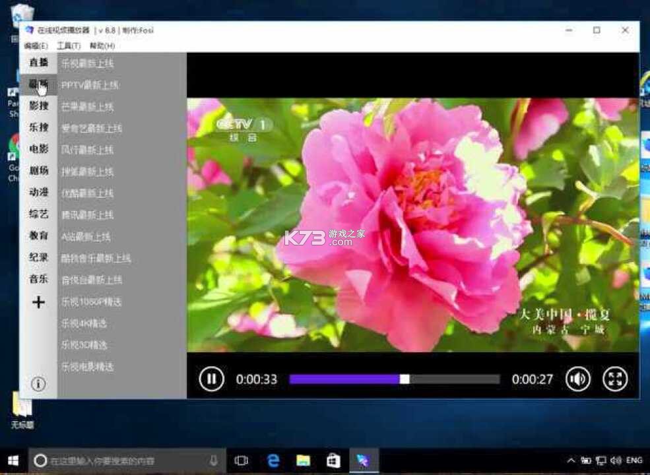The width and height of the screenshot is (650, 475).
Task: Focus the taskbar search box
Action: coord(127,460)
